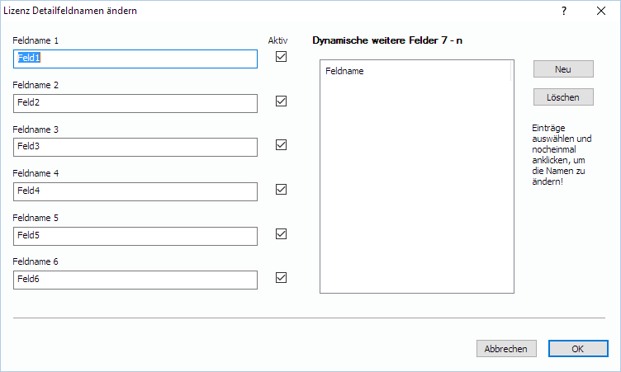Click the Neu button
This screenshot has width=621, height=372.
[563, 69]
